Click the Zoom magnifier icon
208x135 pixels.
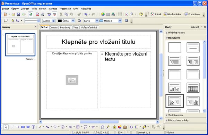pos(132,14)
